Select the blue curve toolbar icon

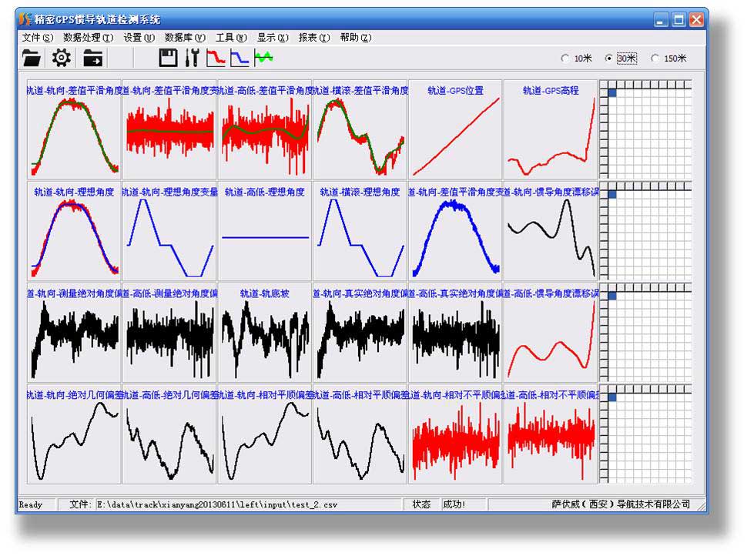point(240,58)
